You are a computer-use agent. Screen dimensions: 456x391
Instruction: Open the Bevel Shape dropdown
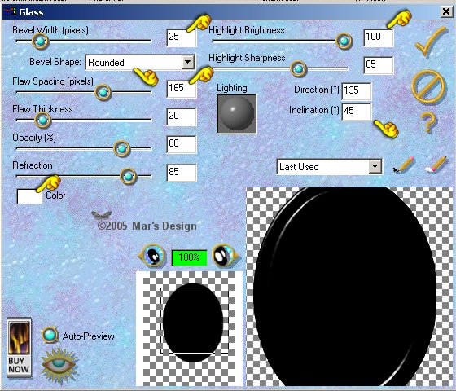(188, 62)
